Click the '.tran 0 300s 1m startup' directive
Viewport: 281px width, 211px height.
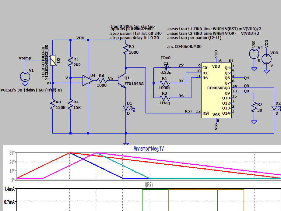(132, 26)
